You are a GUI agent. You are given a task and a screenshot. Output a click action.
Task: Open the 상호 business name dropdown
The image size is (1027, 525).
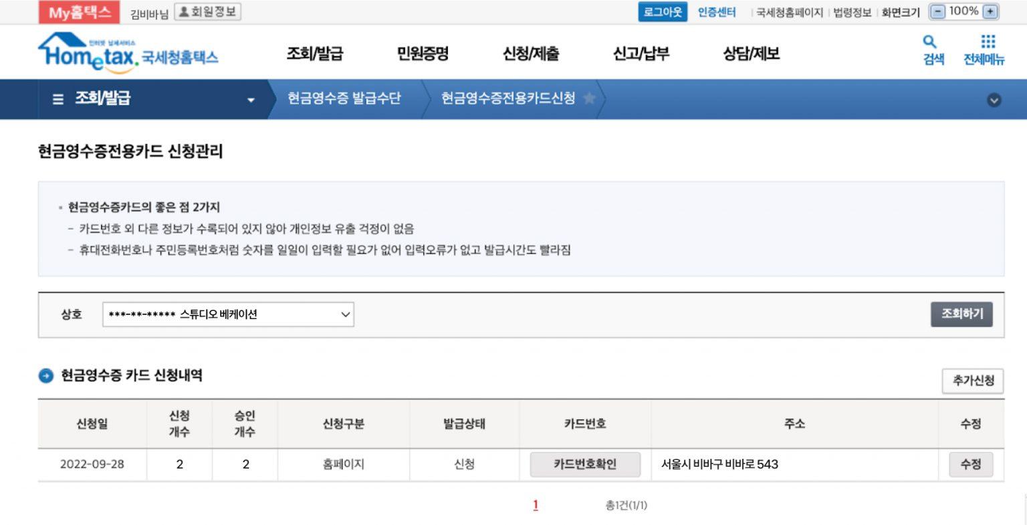pyautogui.click(x=228, y=314)
